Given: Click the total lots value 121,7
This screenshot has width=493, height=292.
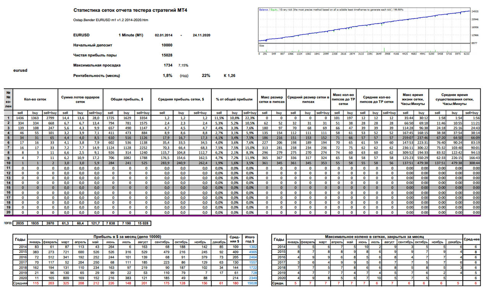Looking at the screenshot, I should coord(96,223).
